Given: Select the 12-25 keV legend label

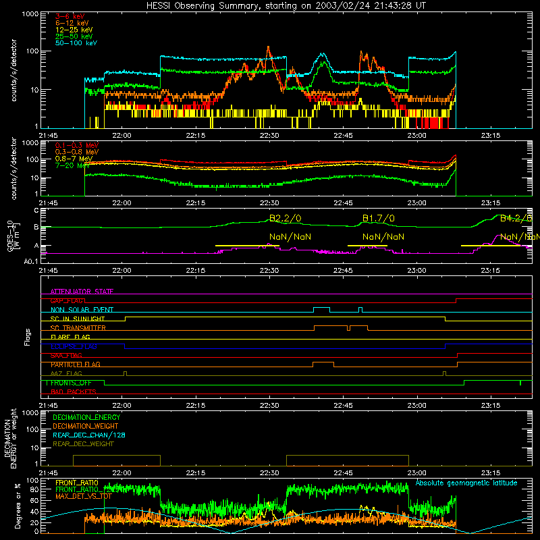Looking at the screenshot, I should point(74,30).
